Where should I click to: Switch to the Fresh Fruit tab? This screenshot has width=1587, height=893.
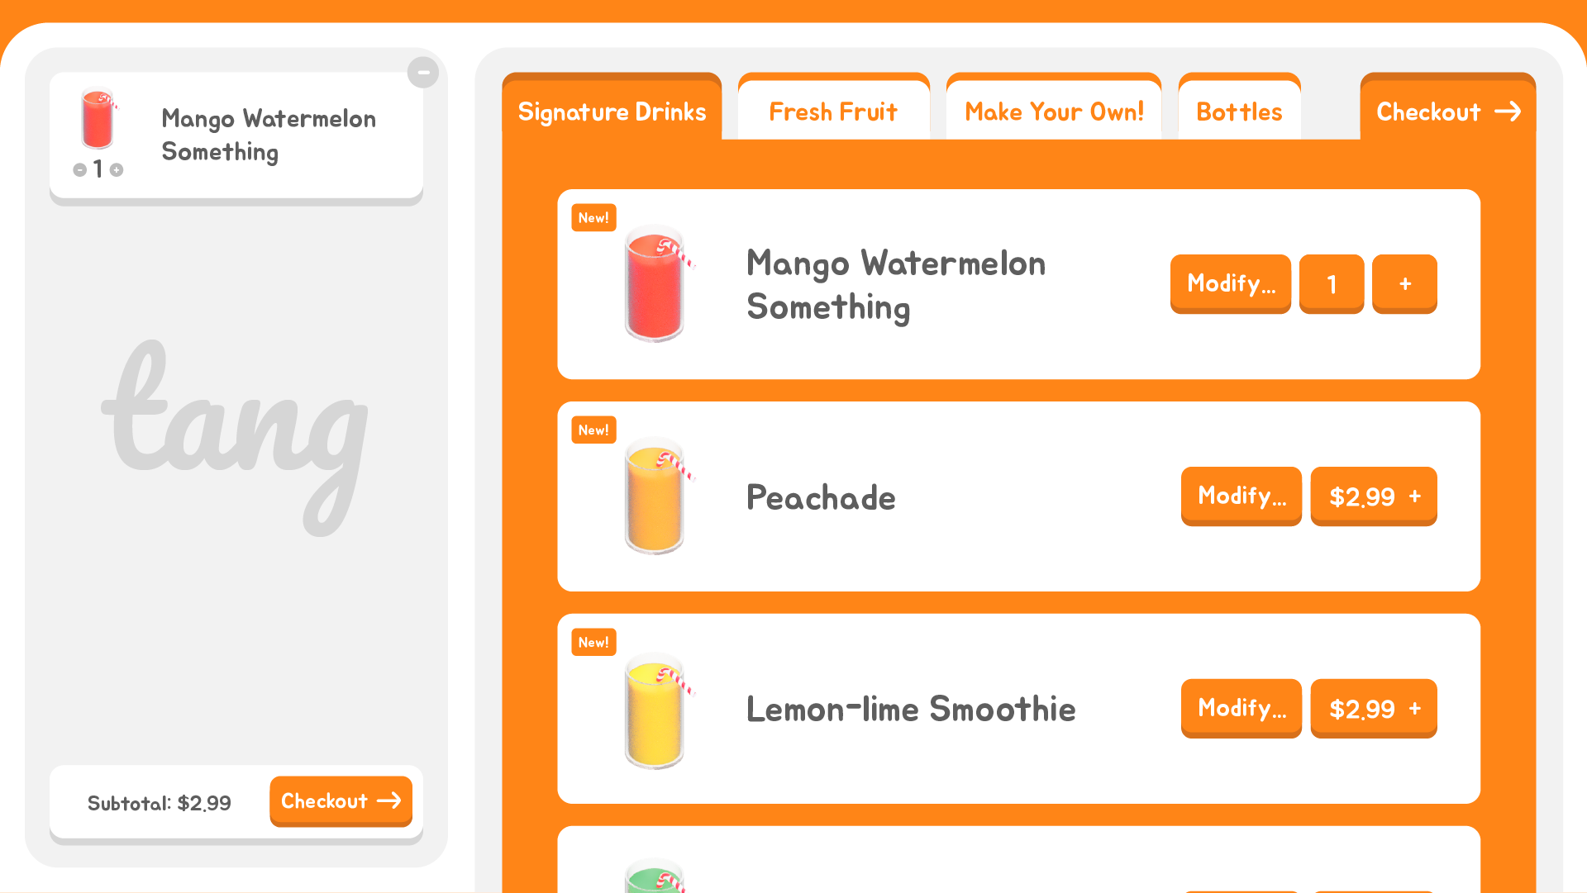pos(833,112)
